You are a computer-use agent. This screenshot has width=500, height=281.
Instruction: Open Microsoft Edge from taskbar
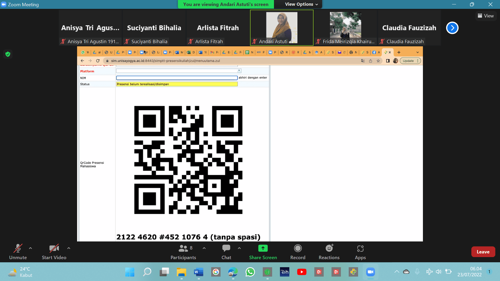233,272
